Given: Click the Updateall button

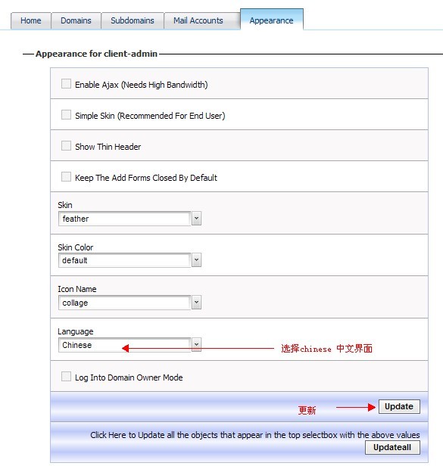Looking at the screenshot, I should (392, 447).
